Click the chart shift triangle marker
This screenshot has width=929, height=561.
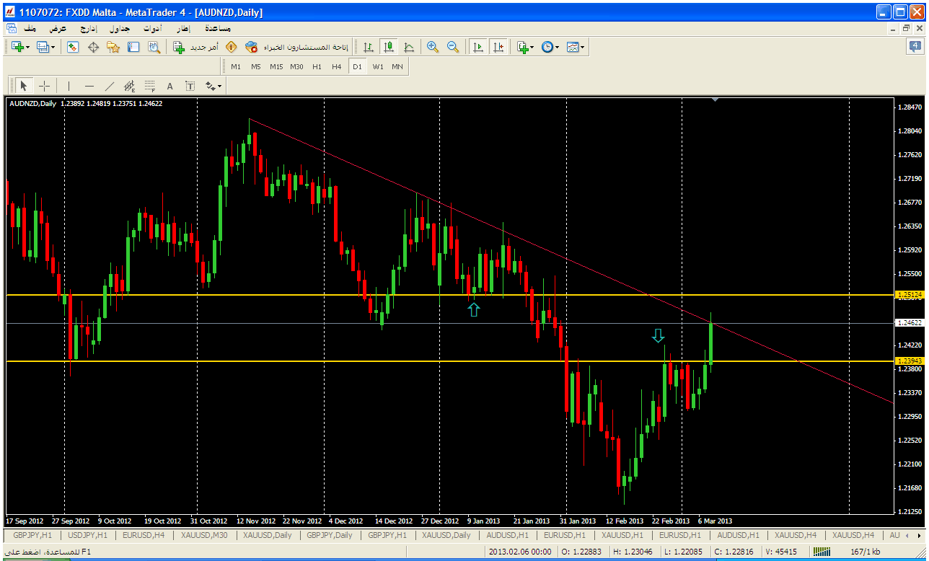pyautogui.click(x=715, y=100)
